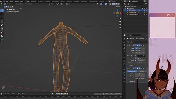Screen dimensions: 176x99
Task: Hide Ref Front with its eye icon
Action: pyautogui.click(x=144, y=12)
